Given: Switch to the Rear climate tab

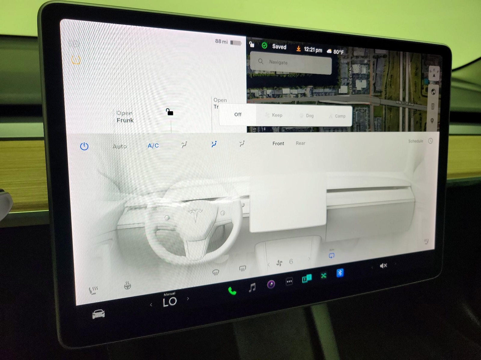Looking at the screenshot, I should [x=300, y=143].
